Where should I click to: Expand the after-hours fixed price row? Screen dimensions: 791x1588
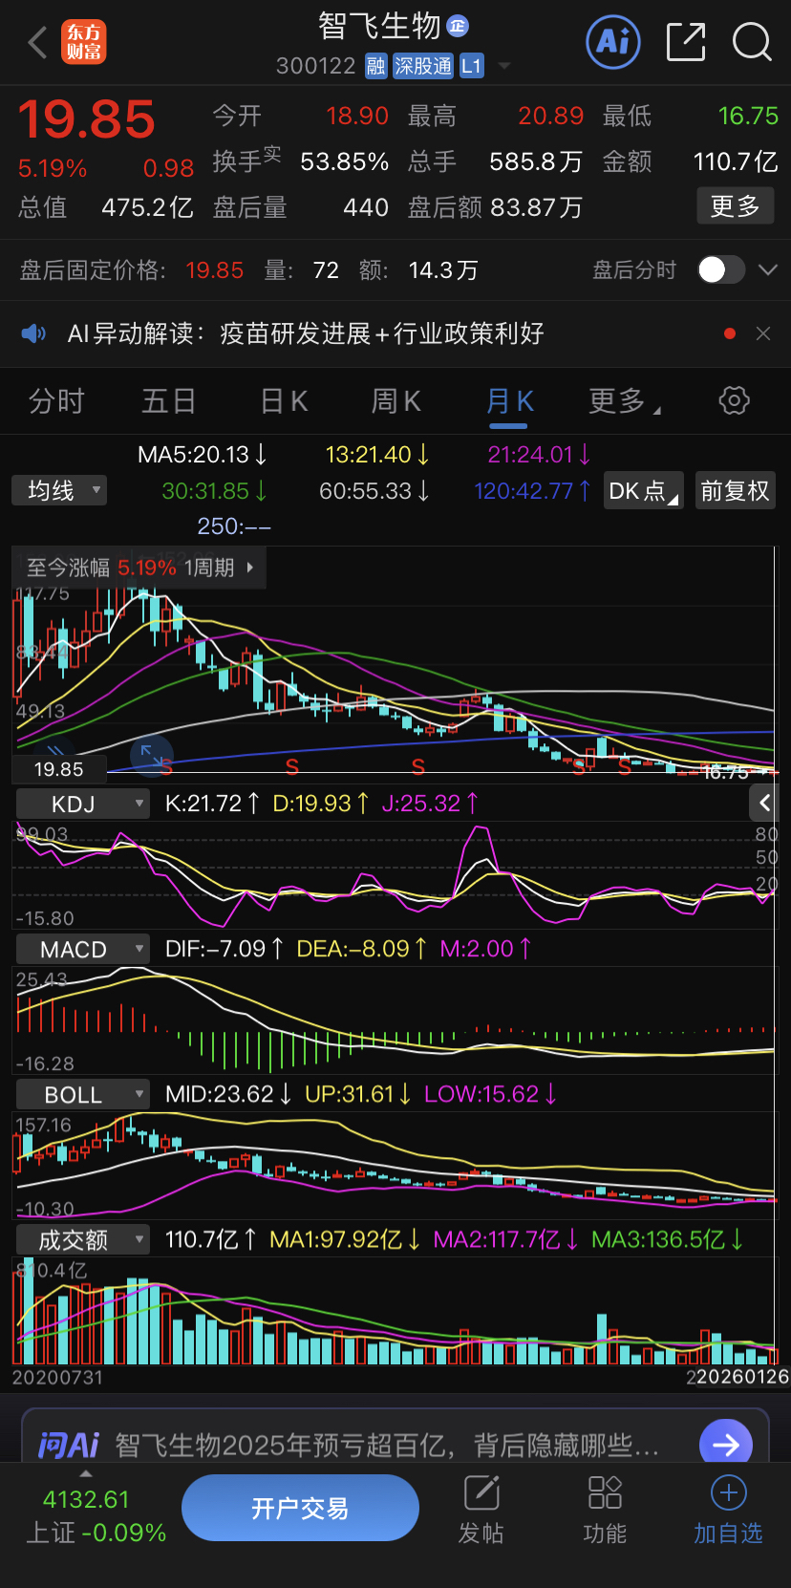point(768,270)
